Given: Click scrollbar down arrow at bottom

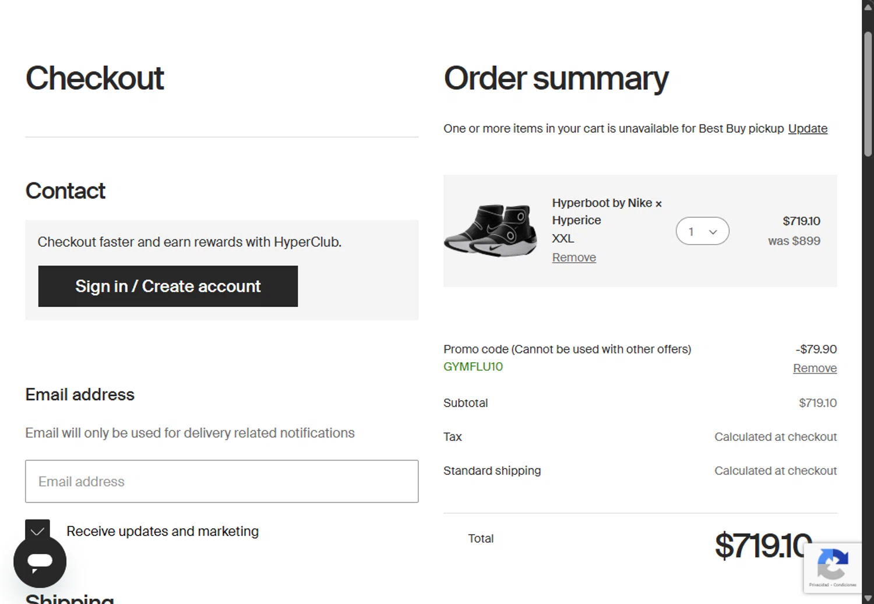Looking at the screenshot, I should coord(868,598).
